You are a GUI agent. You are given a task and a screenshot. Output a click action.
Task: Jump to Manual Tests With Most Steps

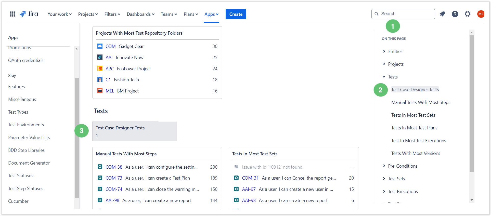(x=421, y=102)
